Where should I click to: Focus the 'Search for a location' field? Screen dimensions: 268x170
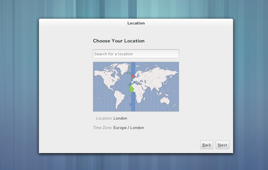click(x=136, y=54)
